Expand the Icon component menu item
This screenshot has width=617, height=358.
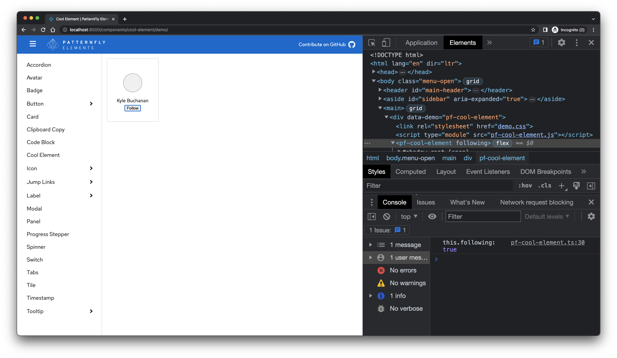click(91, 168)
